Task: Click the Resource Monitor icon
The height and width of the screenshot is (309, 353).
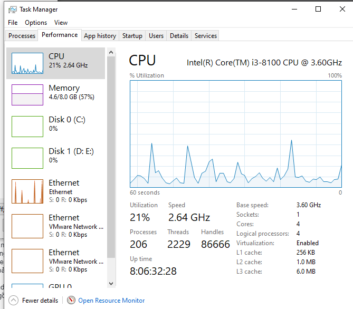Action: click(x=71, y=301)
